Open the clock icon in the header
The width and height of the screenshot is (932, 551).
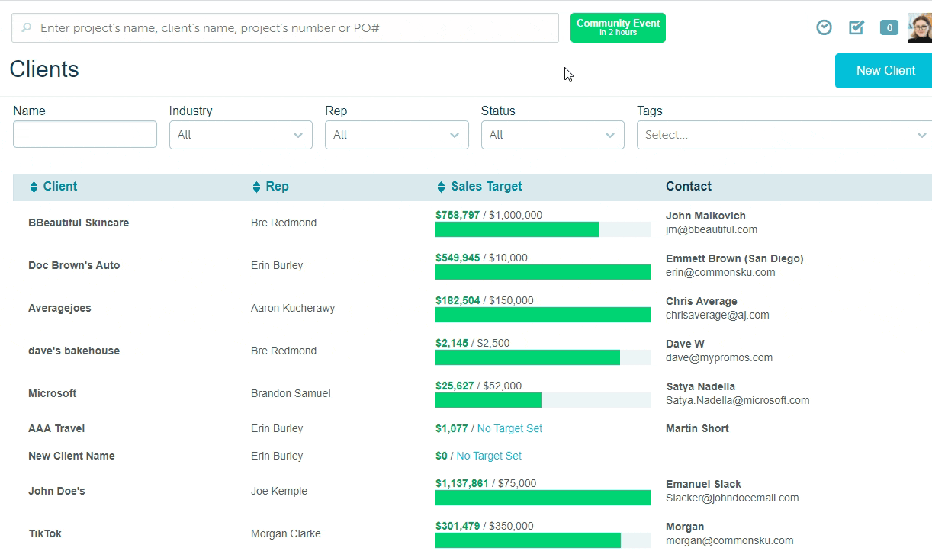[x=824, y=27]
